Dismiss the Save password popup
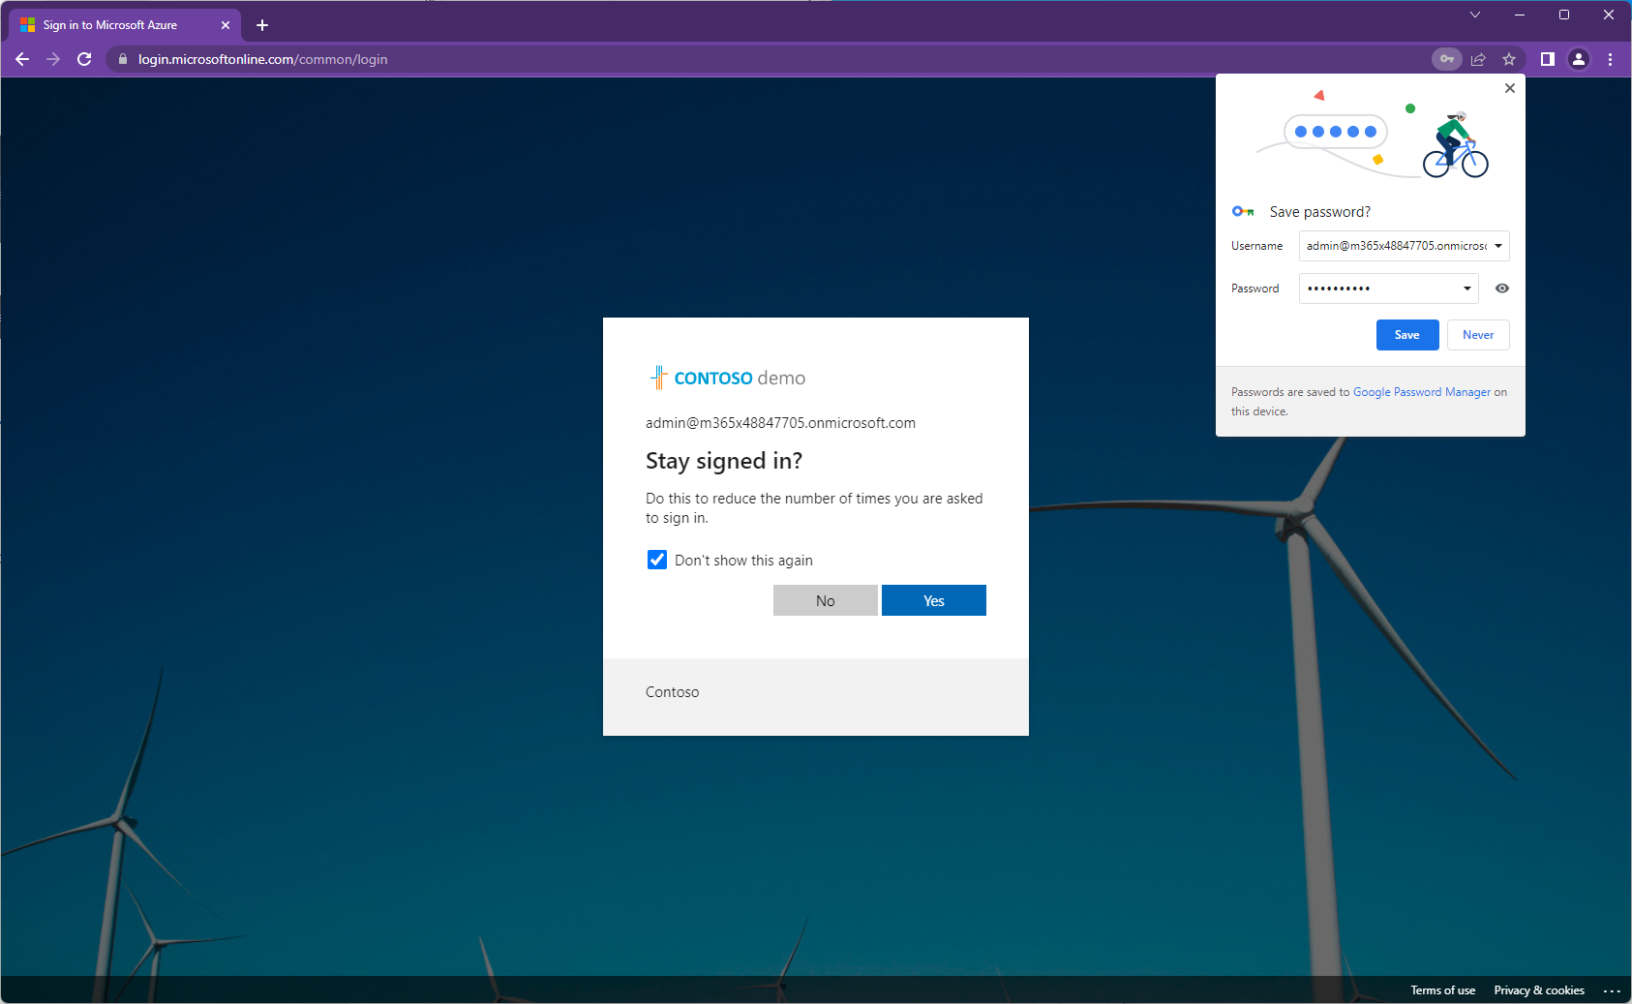The image size is (1632, 1004). coord(1510,88)
